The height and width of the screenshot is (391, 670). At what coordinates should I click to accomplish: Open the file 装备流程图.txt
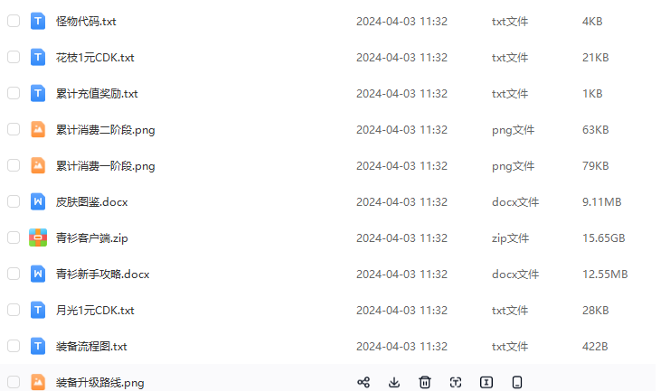tap(91, 346)
